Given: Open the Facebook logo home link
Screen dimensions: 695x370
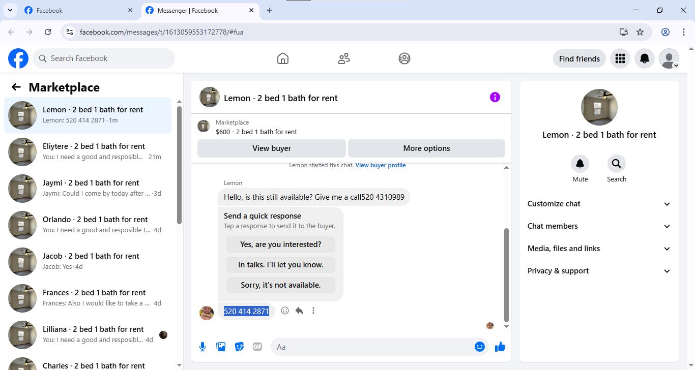Looking at the screenshot, I should (18, 58).
